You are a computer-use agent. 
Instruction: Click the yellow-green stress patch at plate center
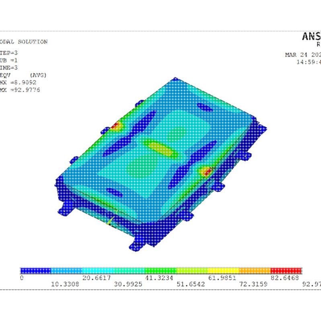161,148
